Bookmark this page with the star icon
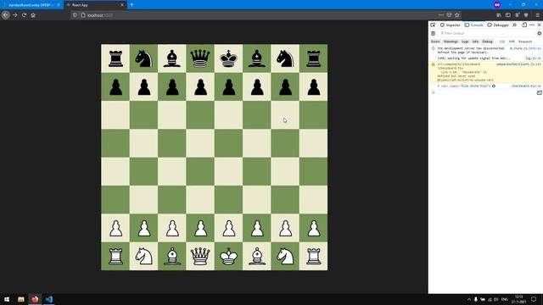This screenshot has width=543, height=305. (x=457, y=15)
